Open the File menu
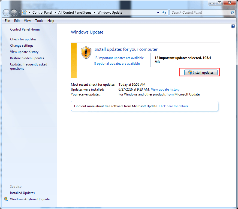This screenshot has height=209, width=238. pos(7,21)
